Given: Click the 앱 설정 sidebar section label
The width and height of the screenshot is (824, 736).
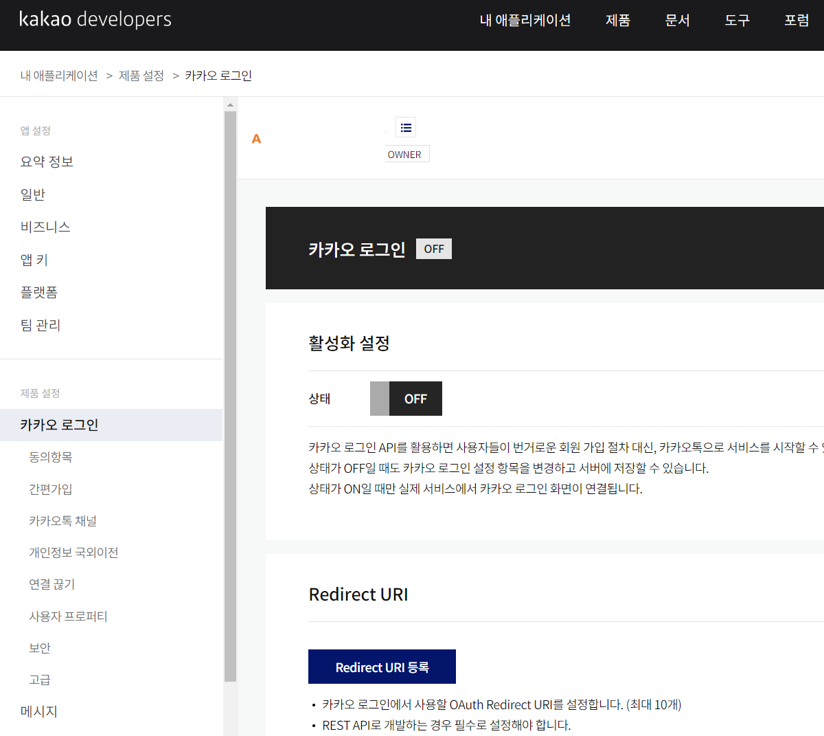Looking at the screenshot, I should (35, 131).
